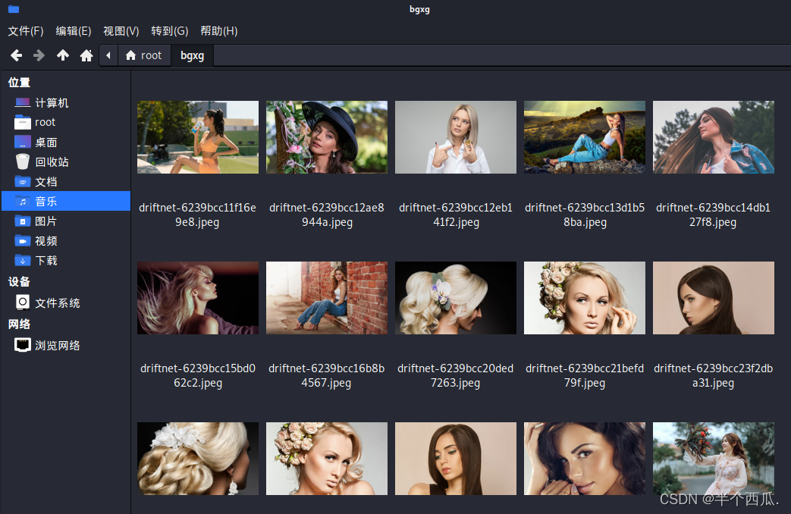Select thumbnail of driftnet-6239bcc12eb141f2.jpeg
The width and height of the screenshot is (791, 514).
click(x=456, y=137)
